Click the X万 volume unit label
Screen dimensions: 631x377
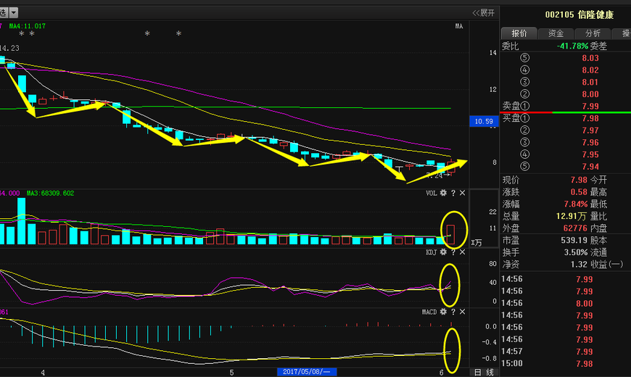(477, 243)
